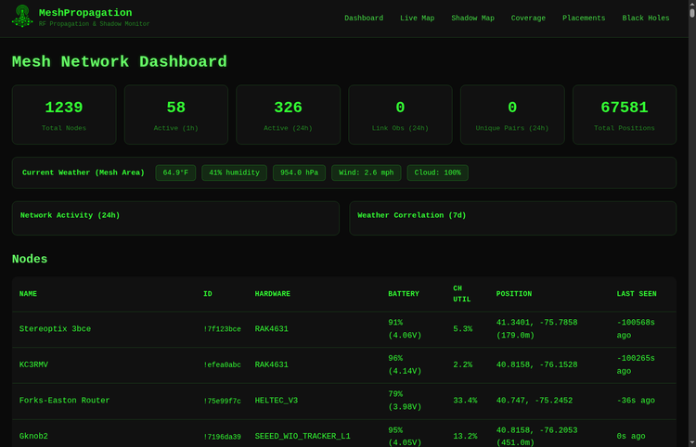Click node ID !efea0abc

222,365
